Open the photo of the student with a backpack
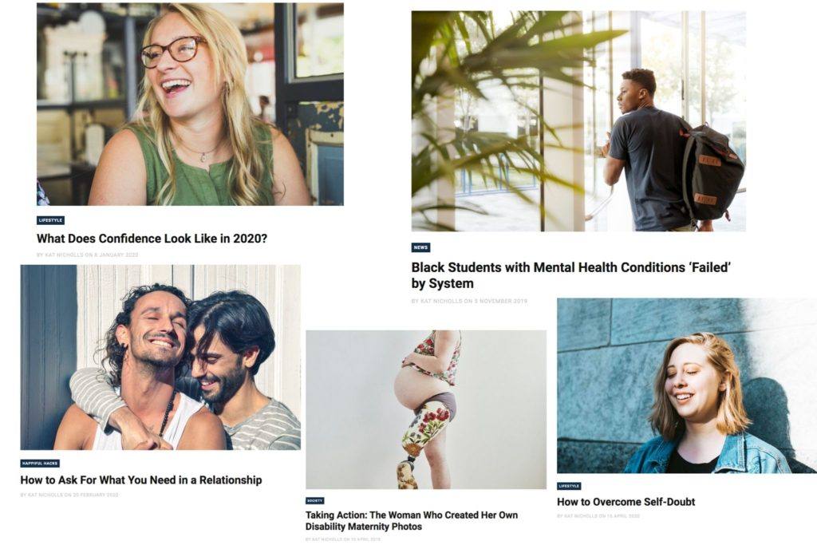Screen dimensions: 817x545 point(578,121)
